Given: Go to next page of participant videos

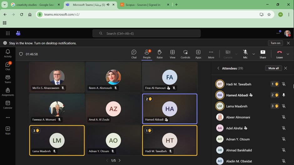Looking at the screenshot, I should coord(119,161).
